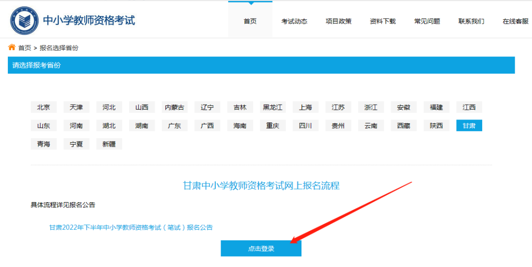This screenshot has width=532, height=267.
Task: Pick 新疆 as the exam province
Action: (109, 144)
